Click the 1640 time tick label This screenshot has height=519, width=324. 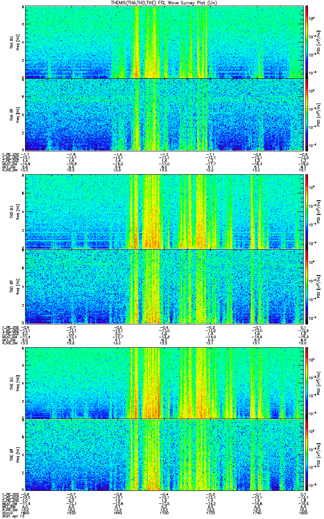118,513
